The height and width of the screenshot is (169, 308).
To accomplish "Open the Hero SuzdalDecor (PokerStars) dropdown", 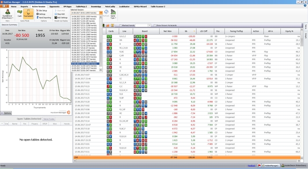I will (7, 17).
